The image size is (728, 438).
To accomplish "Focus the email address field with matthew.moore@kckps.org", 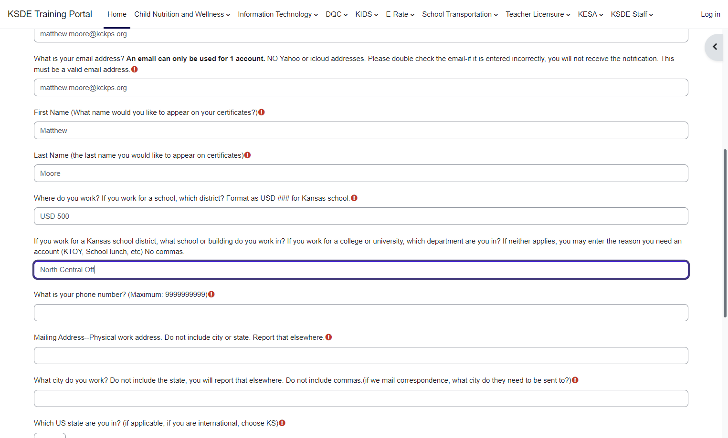I will tap(361, 88).
